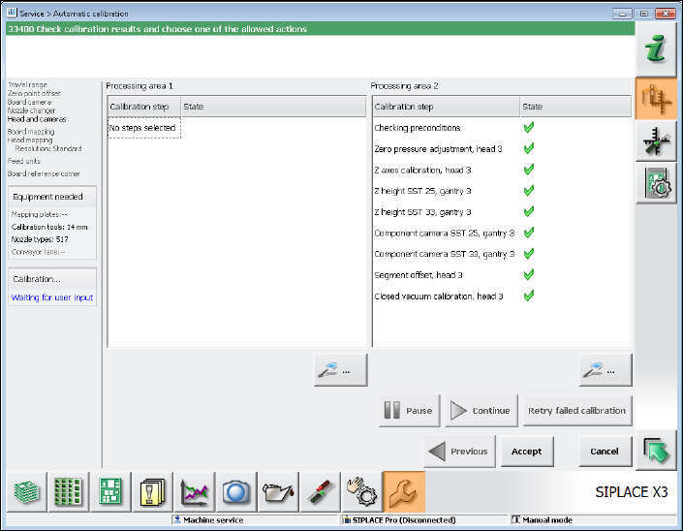
Task: Click the Pause button
Action: [x=410, y=411]
